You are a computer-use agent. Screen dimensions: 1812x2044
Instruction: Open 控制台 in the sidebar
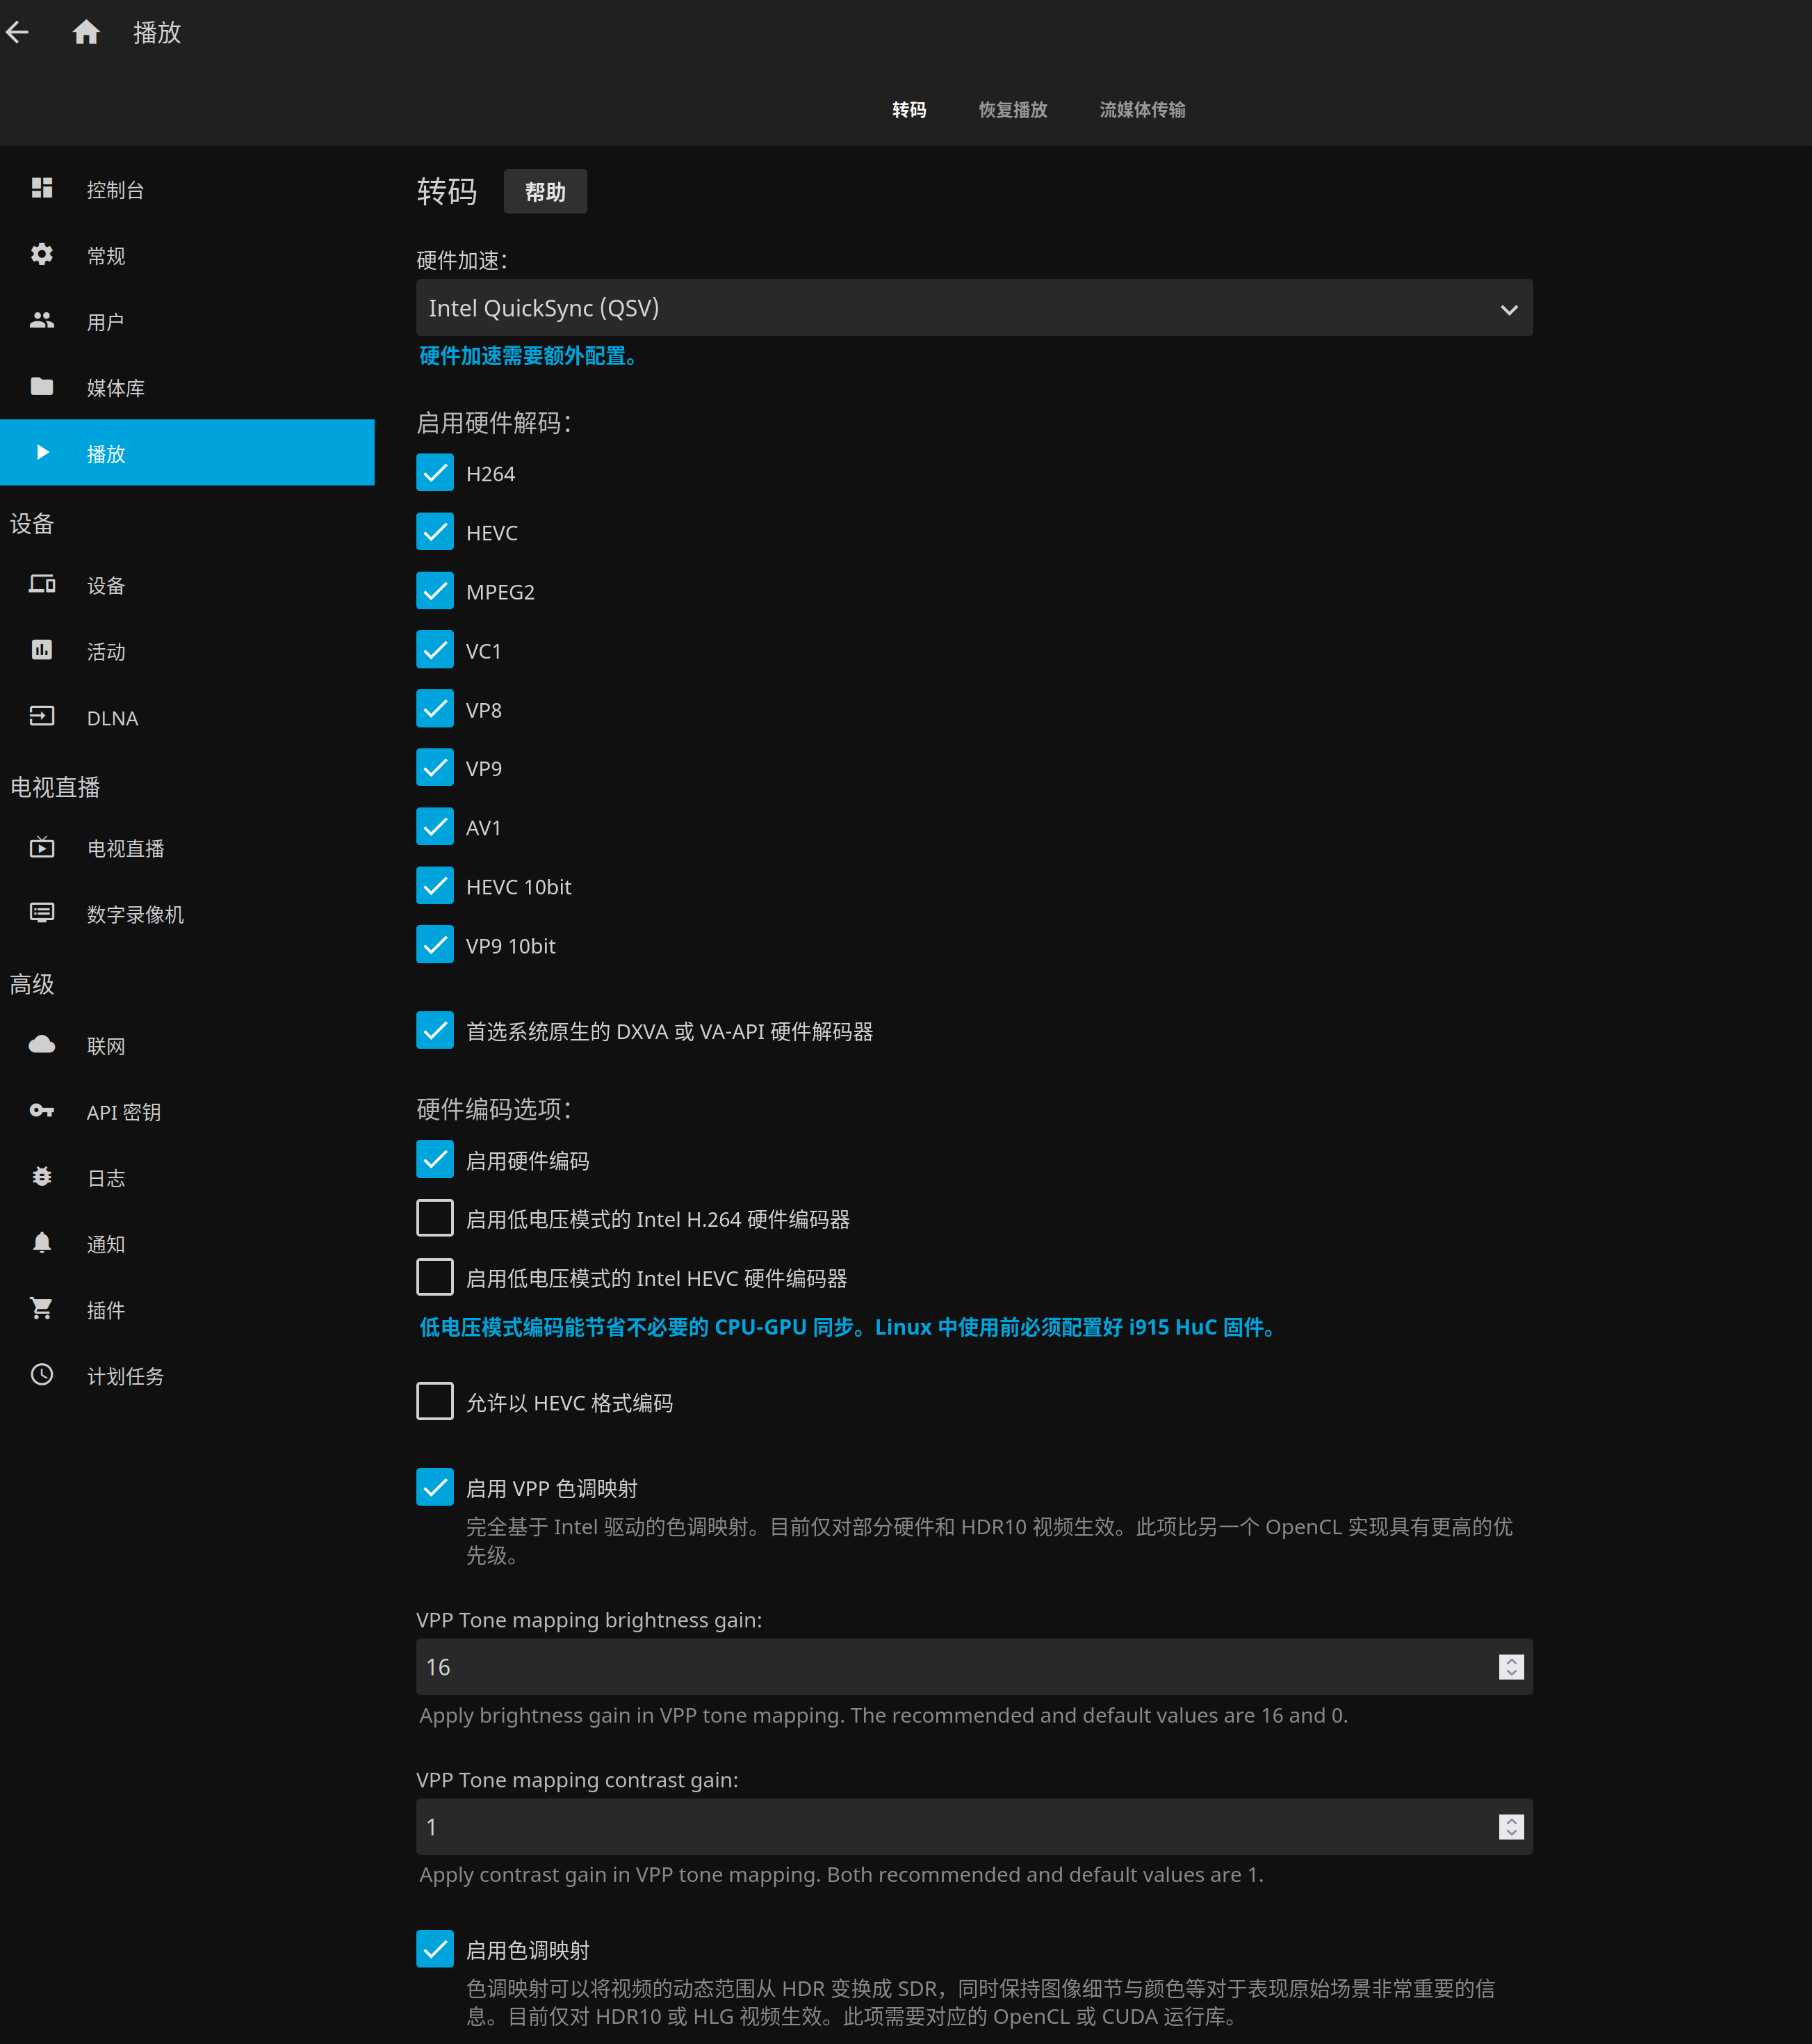click(x=187, y=189)
